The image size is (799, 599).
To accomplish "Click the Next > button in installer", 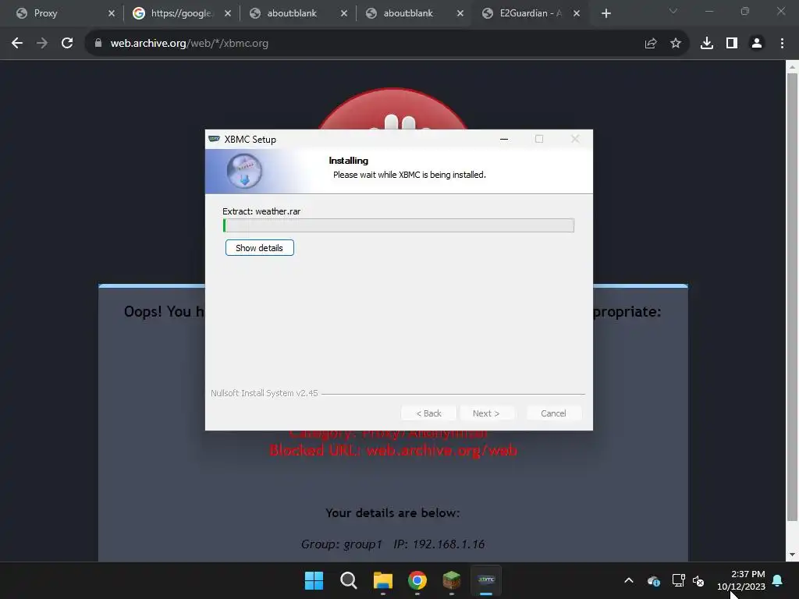I will (x=485, y=413).
